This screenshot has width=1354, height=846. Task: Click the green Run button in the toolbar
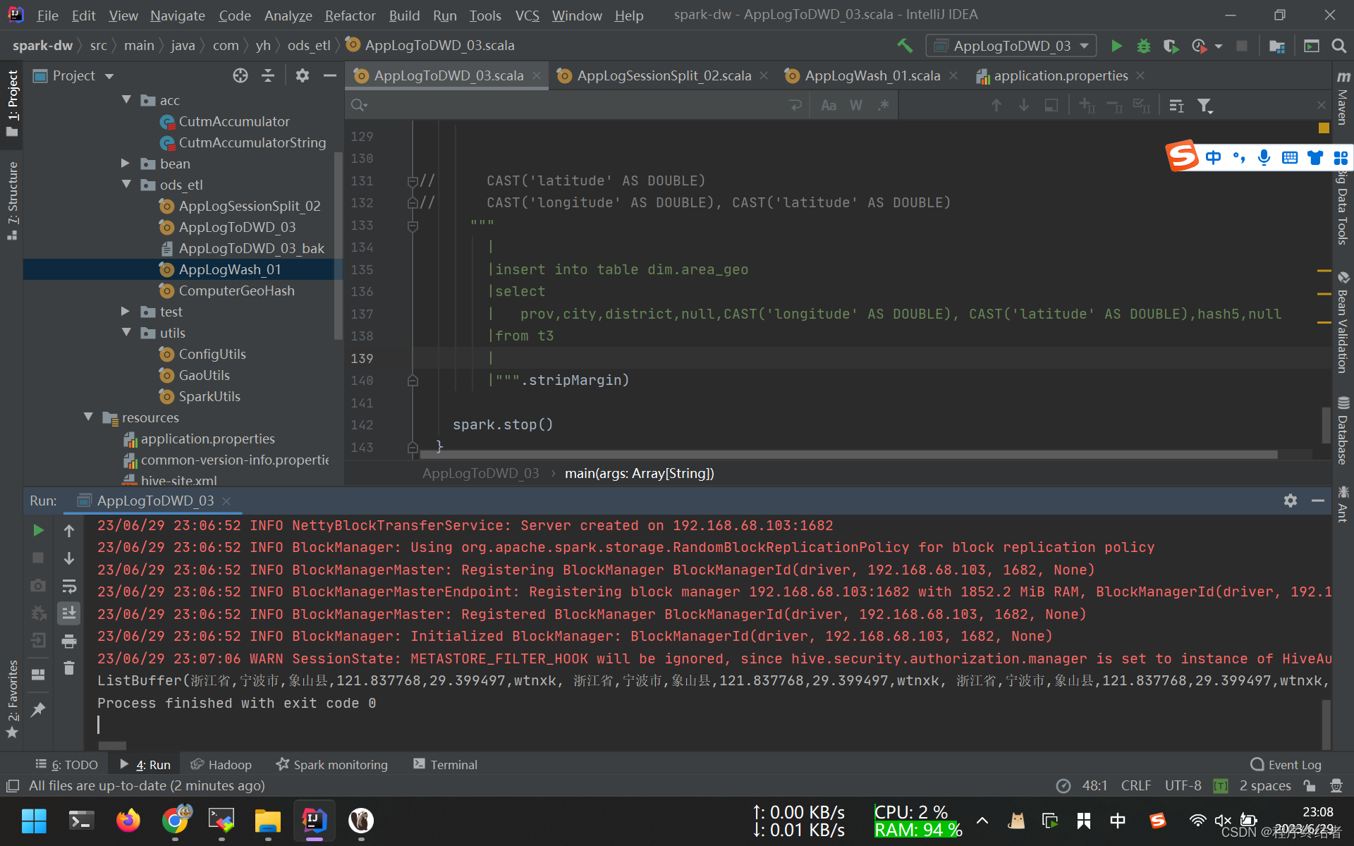(x=1116, y=46)
